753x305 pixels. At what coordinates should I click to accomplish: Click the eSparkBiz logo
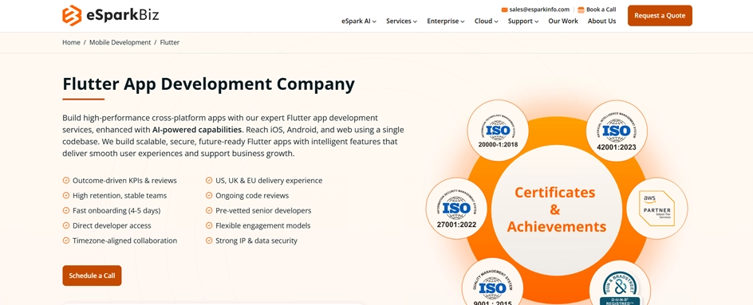pos(110,16)
